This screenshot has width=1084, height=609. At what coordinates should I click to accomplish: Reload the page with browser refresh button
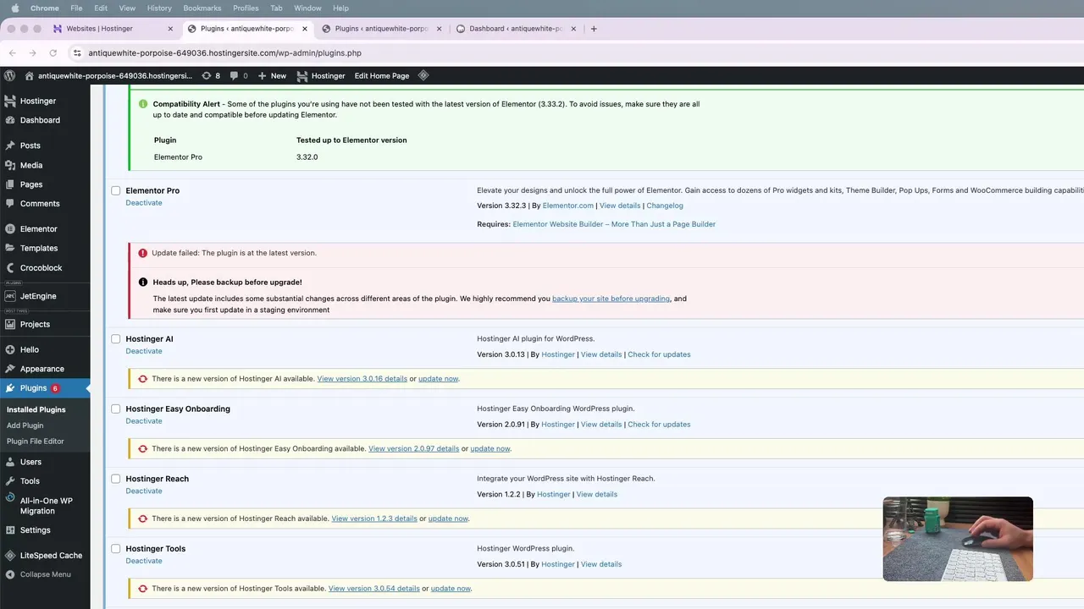53,52
